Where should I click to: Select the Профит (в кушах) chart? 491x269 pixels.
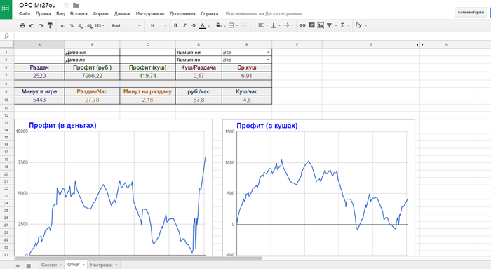[318, 188]
